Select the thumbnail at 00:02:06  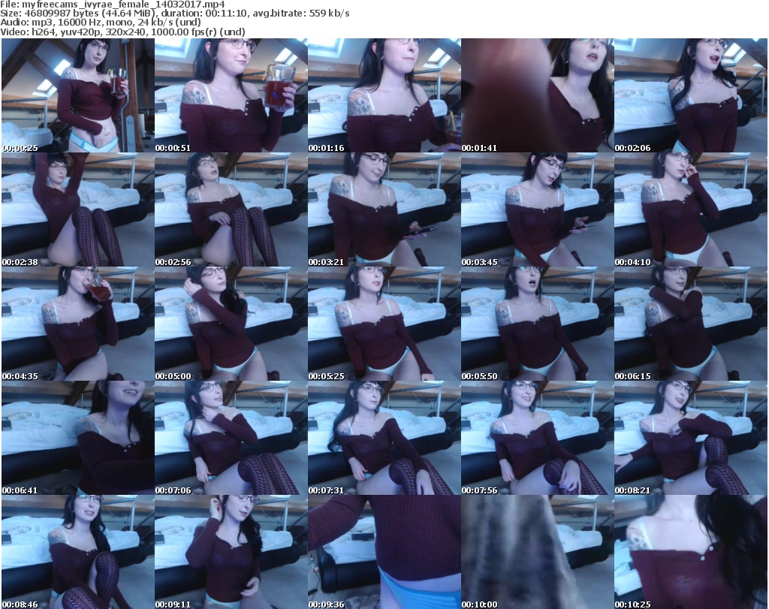pos(690,95)
